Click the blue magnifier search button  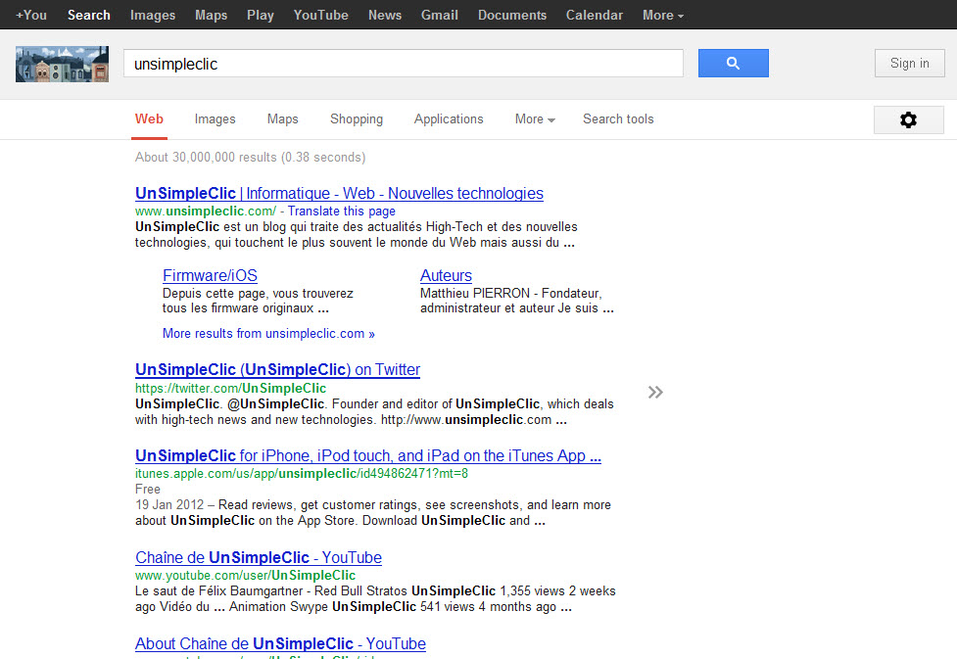[x=733, y=63]
